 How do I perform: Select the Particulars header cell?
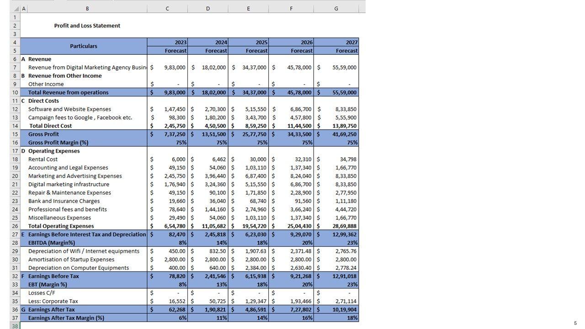click(84, 46)
